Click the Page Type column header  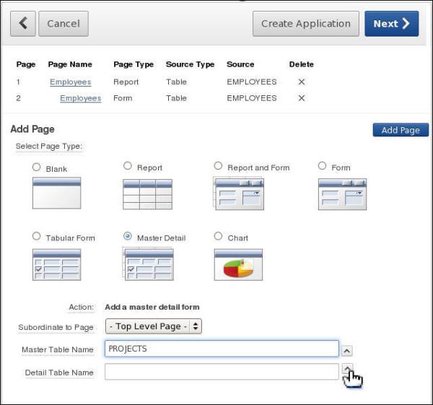pos(134,64)
